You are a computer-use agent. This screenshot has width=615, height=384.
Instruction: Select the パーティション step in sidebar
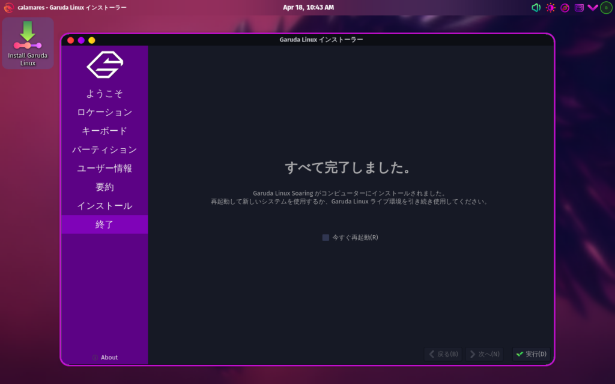click(x=105, y=150)
